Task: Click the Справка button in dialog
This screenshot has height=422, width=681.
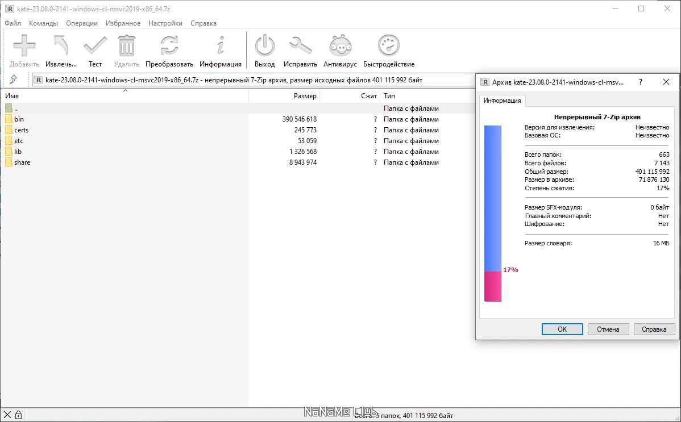Action: click(x=654, y=329)
